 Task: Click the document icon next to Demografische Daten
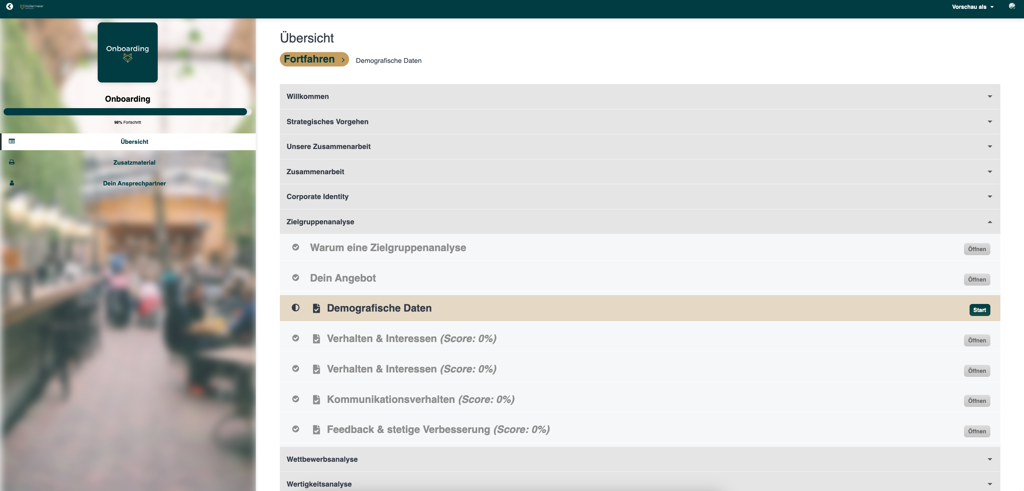pyautogui.click(x=316, y=308)
